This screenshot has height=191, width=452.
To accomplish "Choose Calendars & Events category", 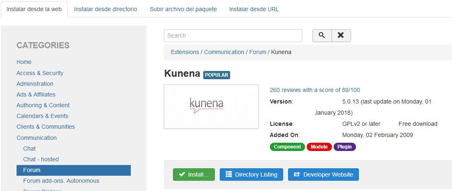I will click(42, 116).
